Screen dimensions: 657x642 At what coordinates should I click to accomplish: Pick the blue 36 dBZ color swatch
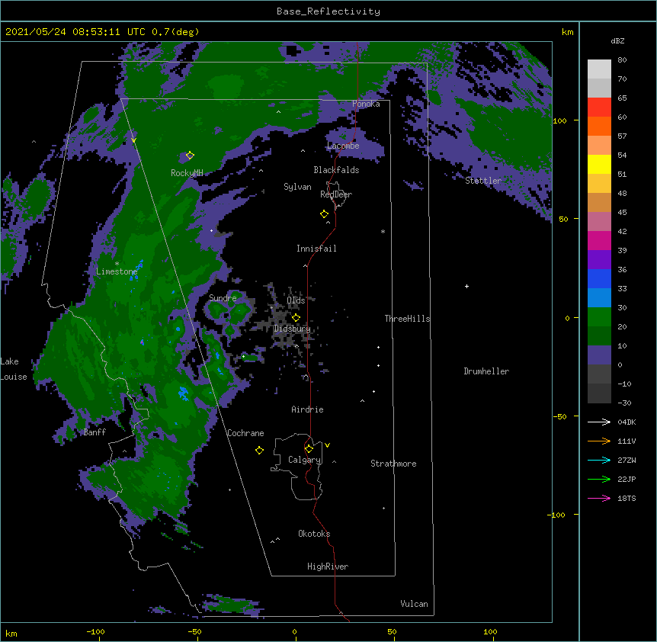[x=599, y=278]
